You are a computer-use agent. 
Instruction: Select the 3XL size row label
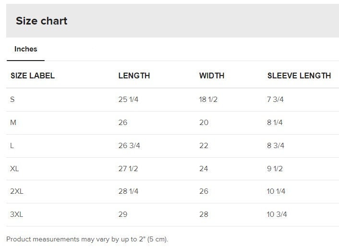(17, 214)
